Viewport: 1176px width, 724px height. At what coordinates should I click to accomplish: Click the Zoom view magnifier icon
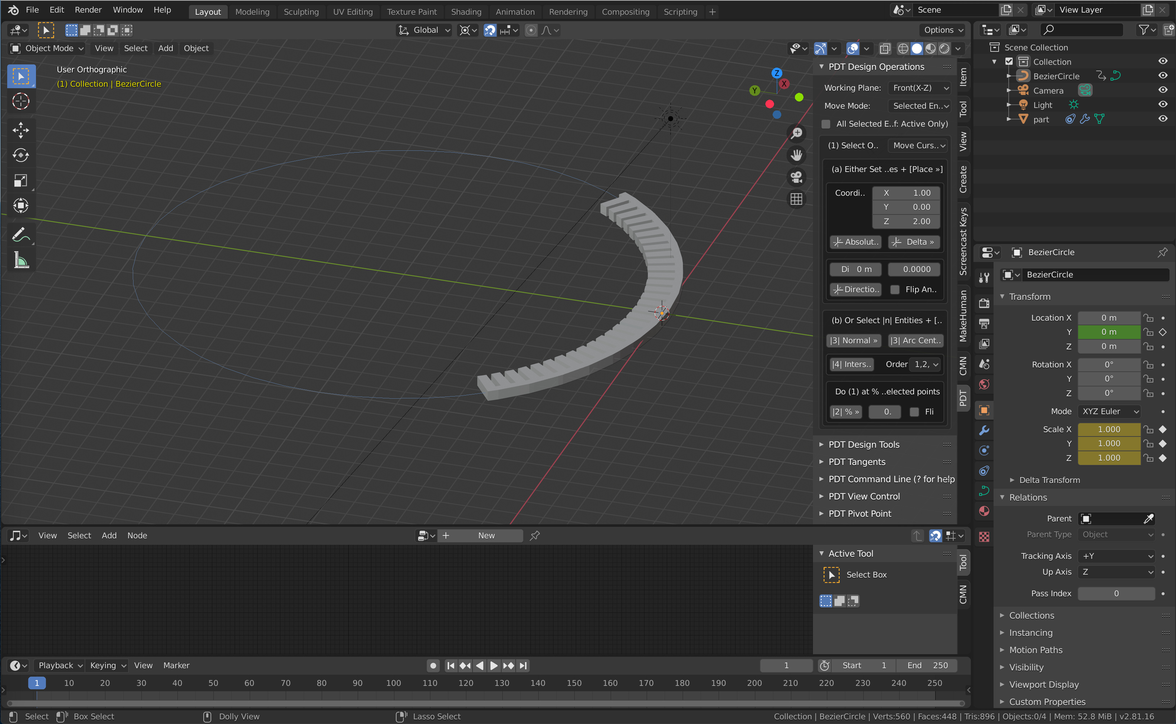pyautogui.click(x=796, y=133)
